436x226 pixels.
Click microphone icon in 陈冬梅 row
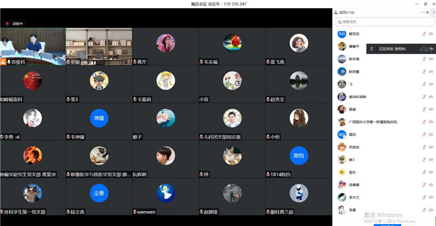(x=424, y=59)
